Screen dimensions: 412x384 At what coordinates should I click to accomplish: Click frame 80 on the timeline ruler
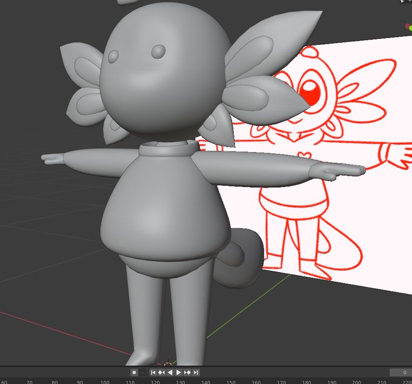click(x=55, y=382)
